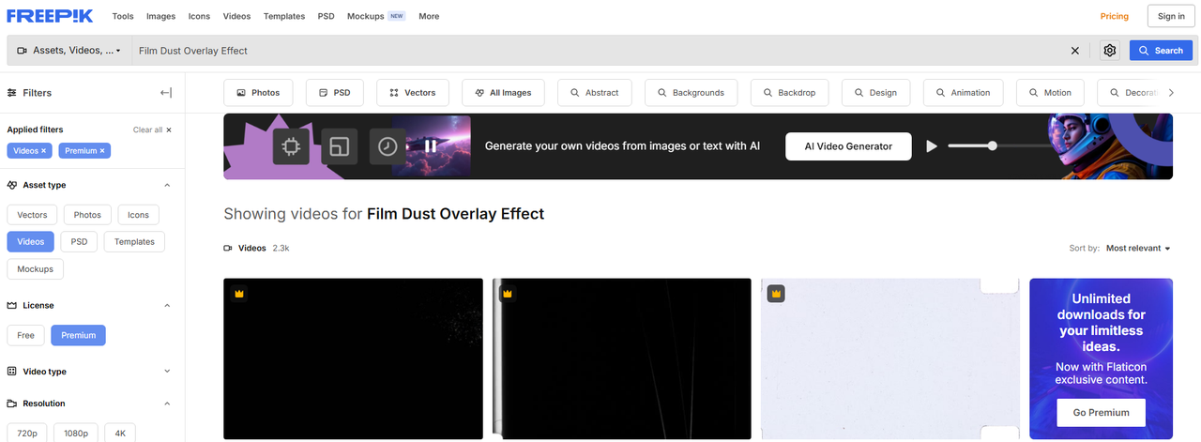1201x442 pixels.
Task: Click the video camera icon beside Videos count
Action: pos(228,248)
